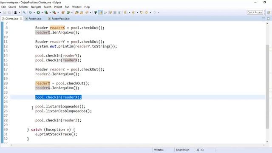Screen dimensions: 272x153
Task: Toggle Word Wrap toolbar icon
Action: [x=105, y=12]
